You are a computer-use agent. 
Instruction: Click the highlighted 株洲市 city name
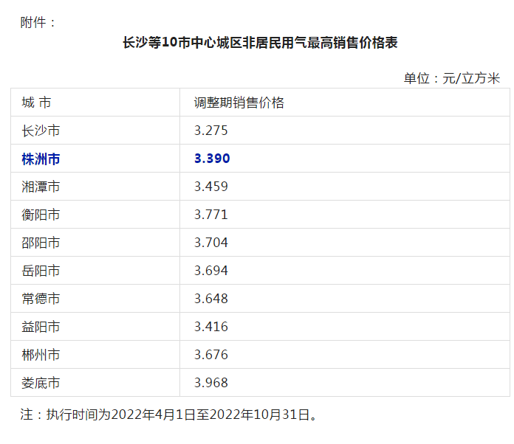point(41,159)
